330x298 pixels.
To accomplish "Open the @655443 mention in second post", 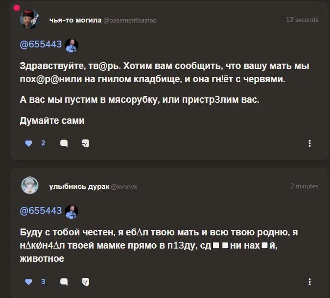I will (41, 211).
